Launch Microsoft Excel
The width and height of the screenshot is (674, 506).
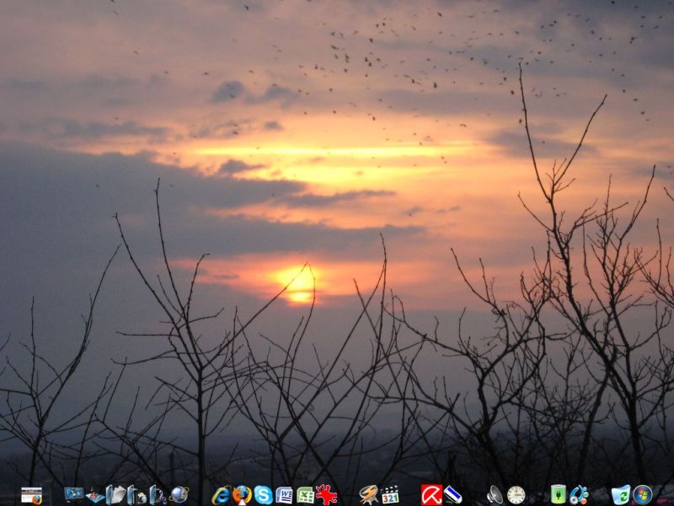(x=305, y=495)
